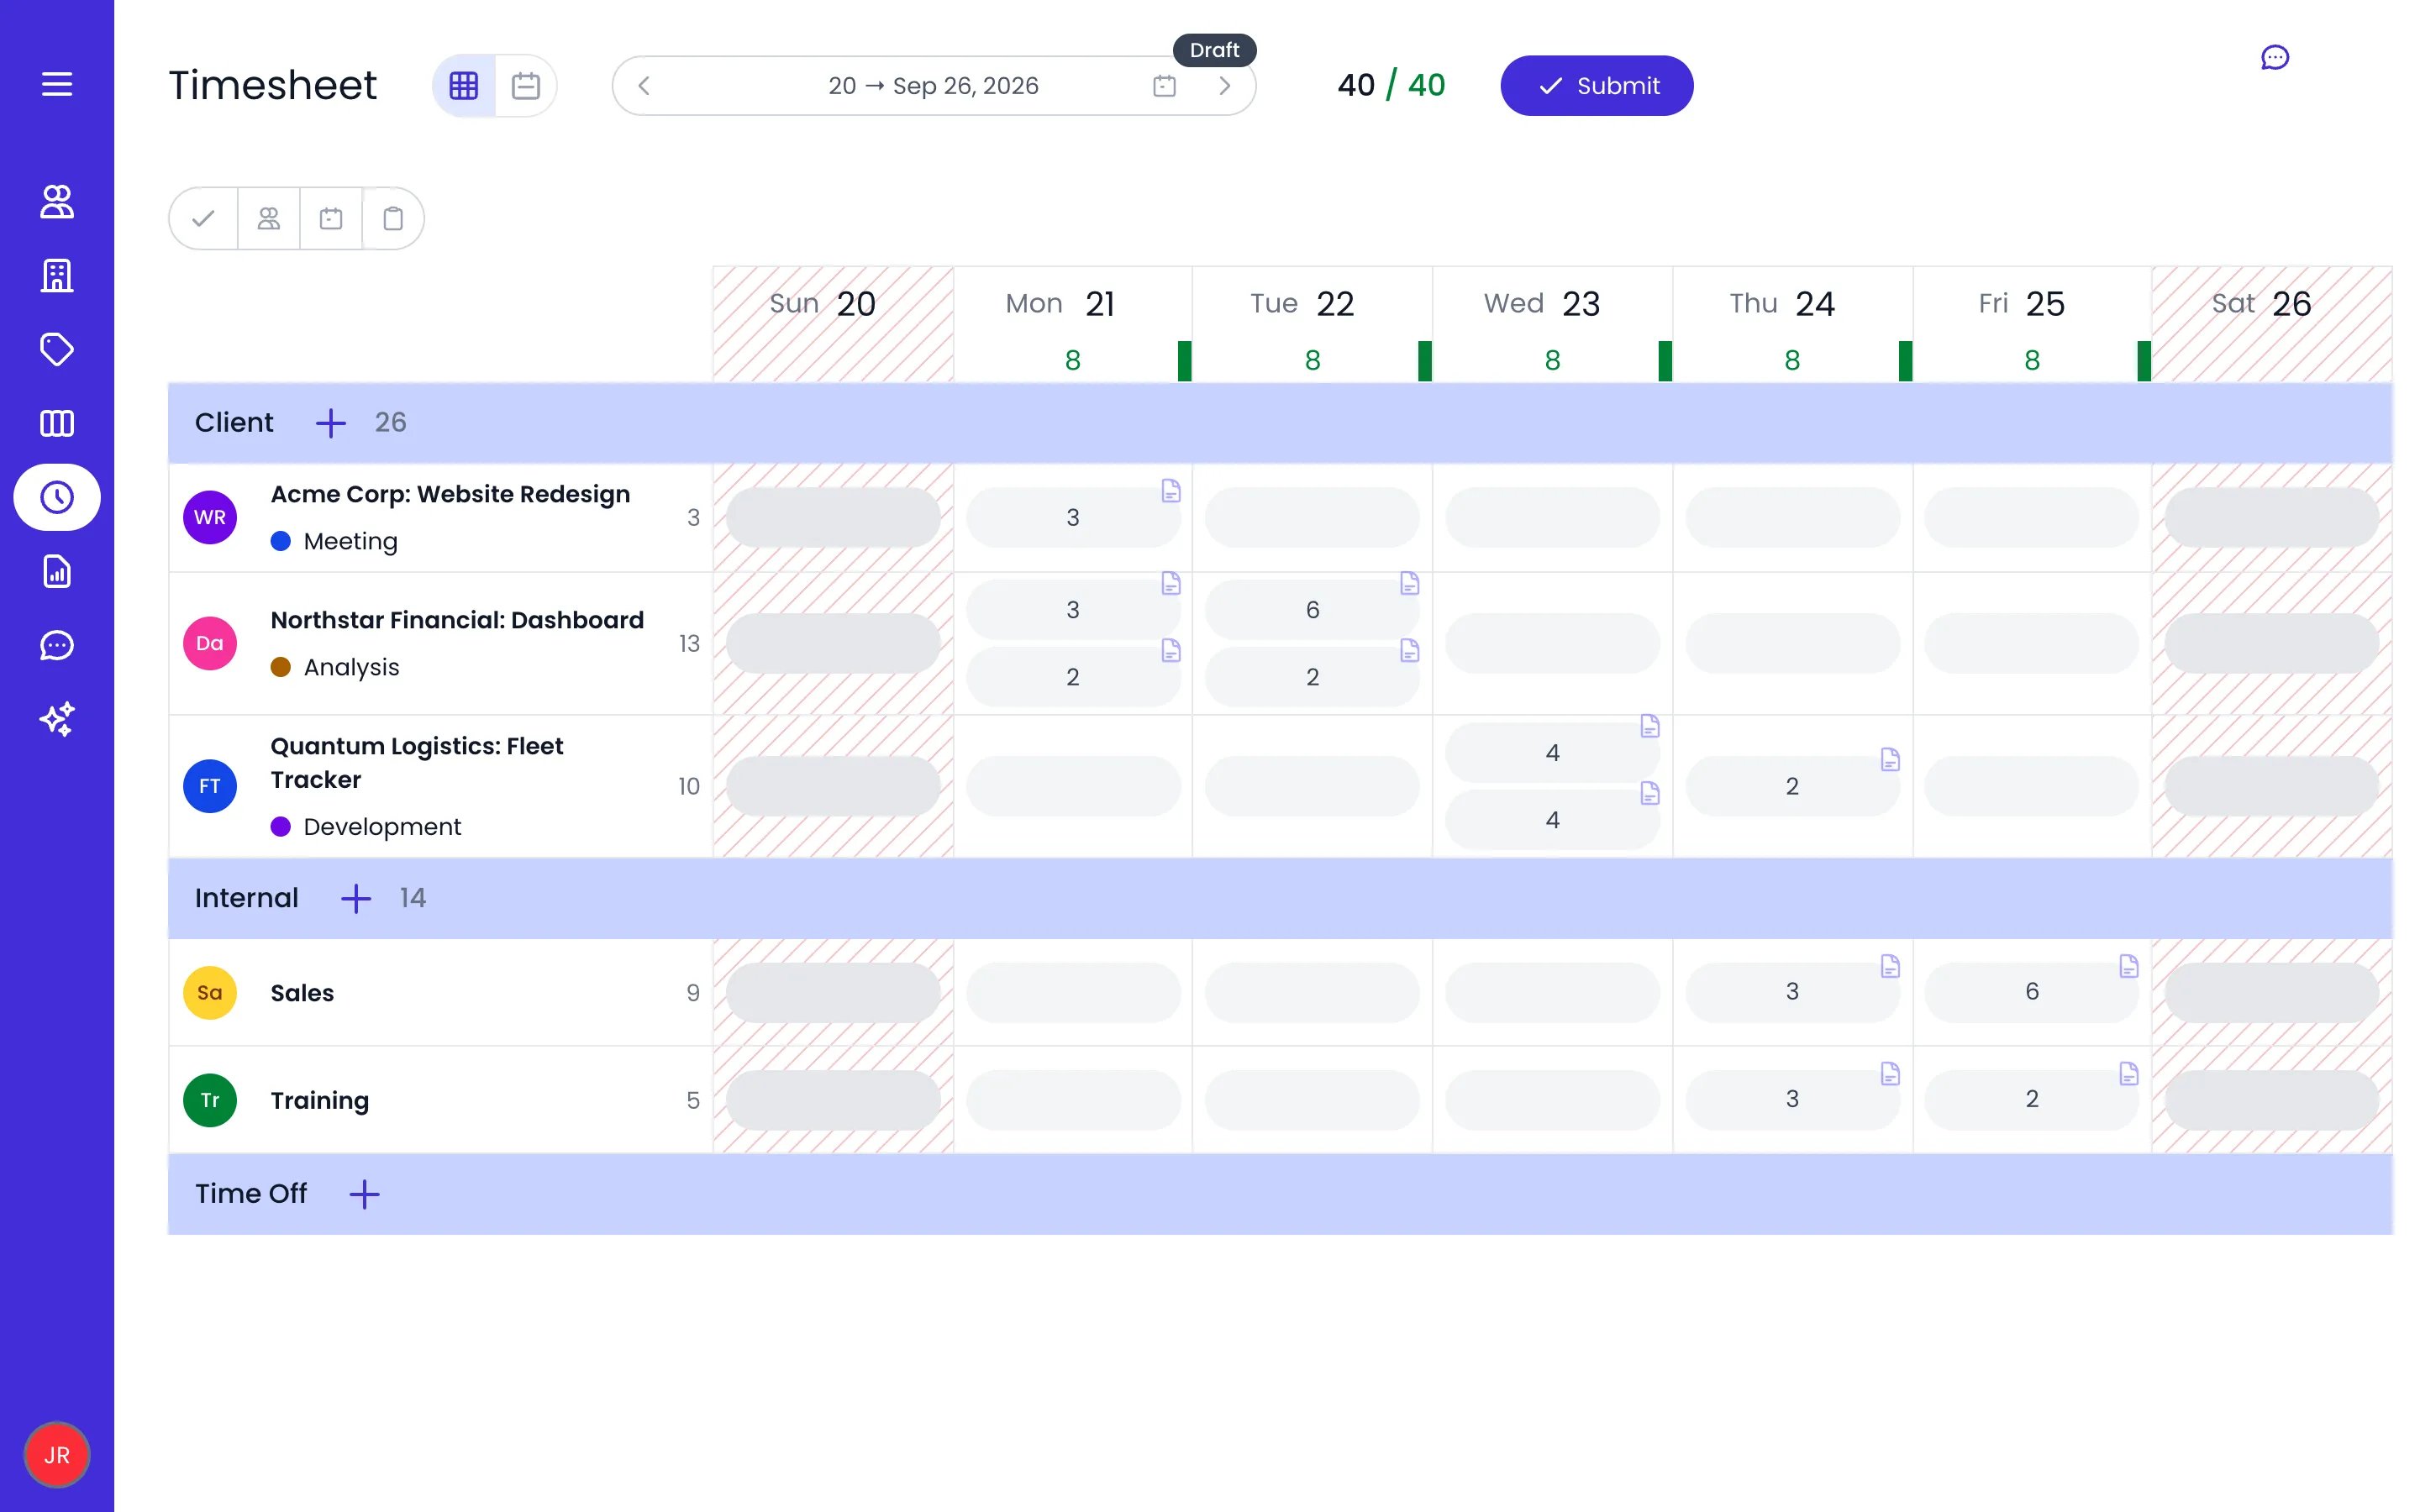This screenshot has height=1512, width=2420.
Task: Click the Draft status badge
Action: (x=1214, y=50)
